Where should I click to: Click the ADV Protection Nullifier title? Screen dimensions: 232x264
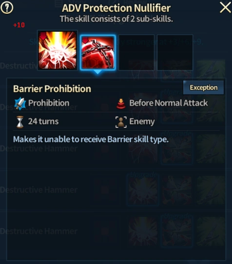116,8
